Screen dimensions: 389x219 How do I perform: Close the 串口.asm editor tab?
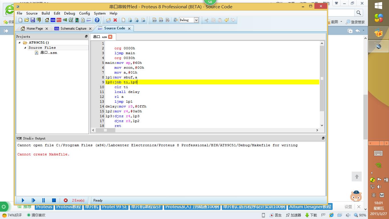(110, 37)
